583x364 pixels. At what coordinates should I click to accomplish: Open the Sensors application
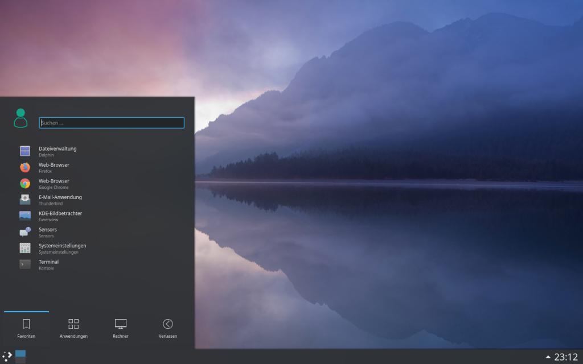tap(25, 232)
